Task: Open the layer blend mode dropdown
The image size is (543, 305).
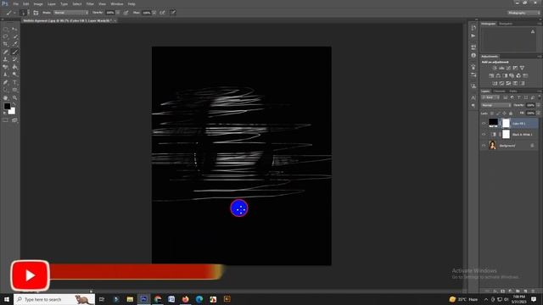Action: point(495,105)
